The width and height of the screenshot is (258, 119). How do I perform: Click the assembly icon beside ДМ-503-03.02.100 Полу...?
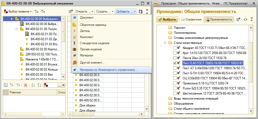coord(22,54)
